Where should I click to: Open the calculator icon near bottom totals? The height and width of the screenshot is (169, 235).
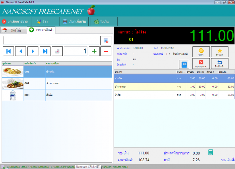[x=211, y=153]
